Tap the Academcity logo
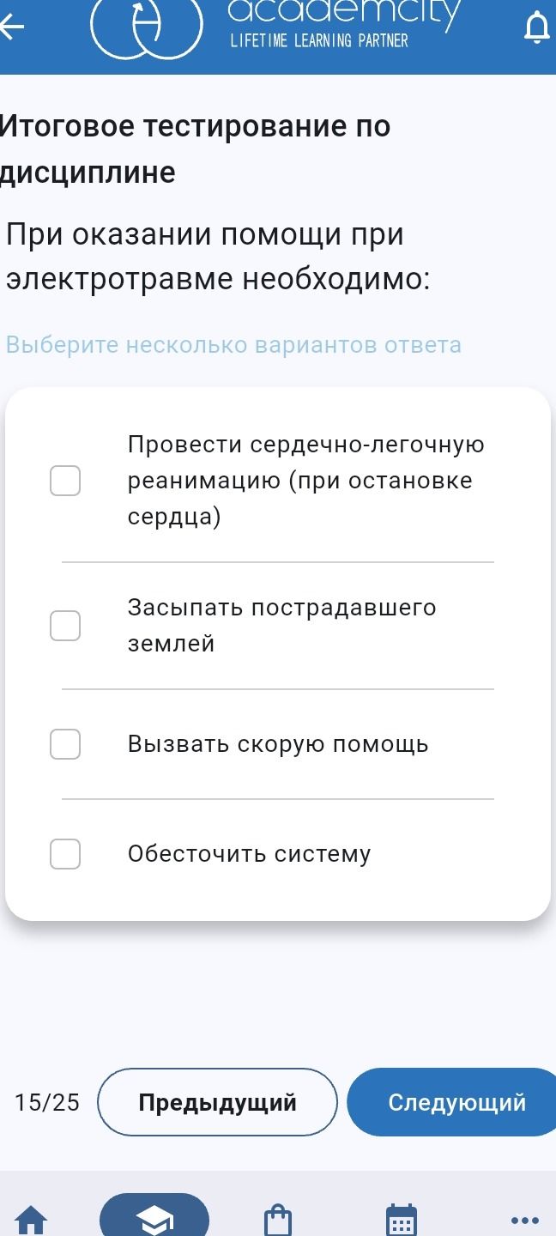Image resolution: width=556 pixels, height=1236 pixels. [276, 26]
